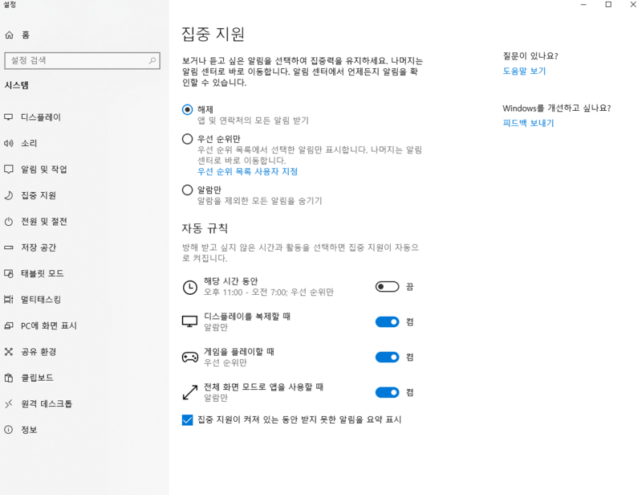Click the 소리 speaker icon
The height and width of the screenshot is (495, 642).
(9, 143)
